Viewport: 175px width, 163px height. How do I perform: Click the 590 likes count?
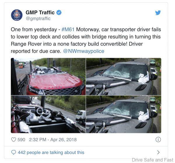click(x=21, y=140)
